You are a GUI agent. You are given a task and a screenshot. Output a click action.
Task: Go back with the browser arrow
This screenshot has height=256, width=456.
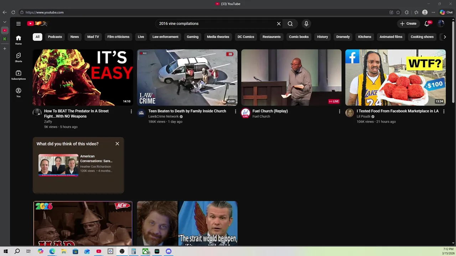pos(5,12)
